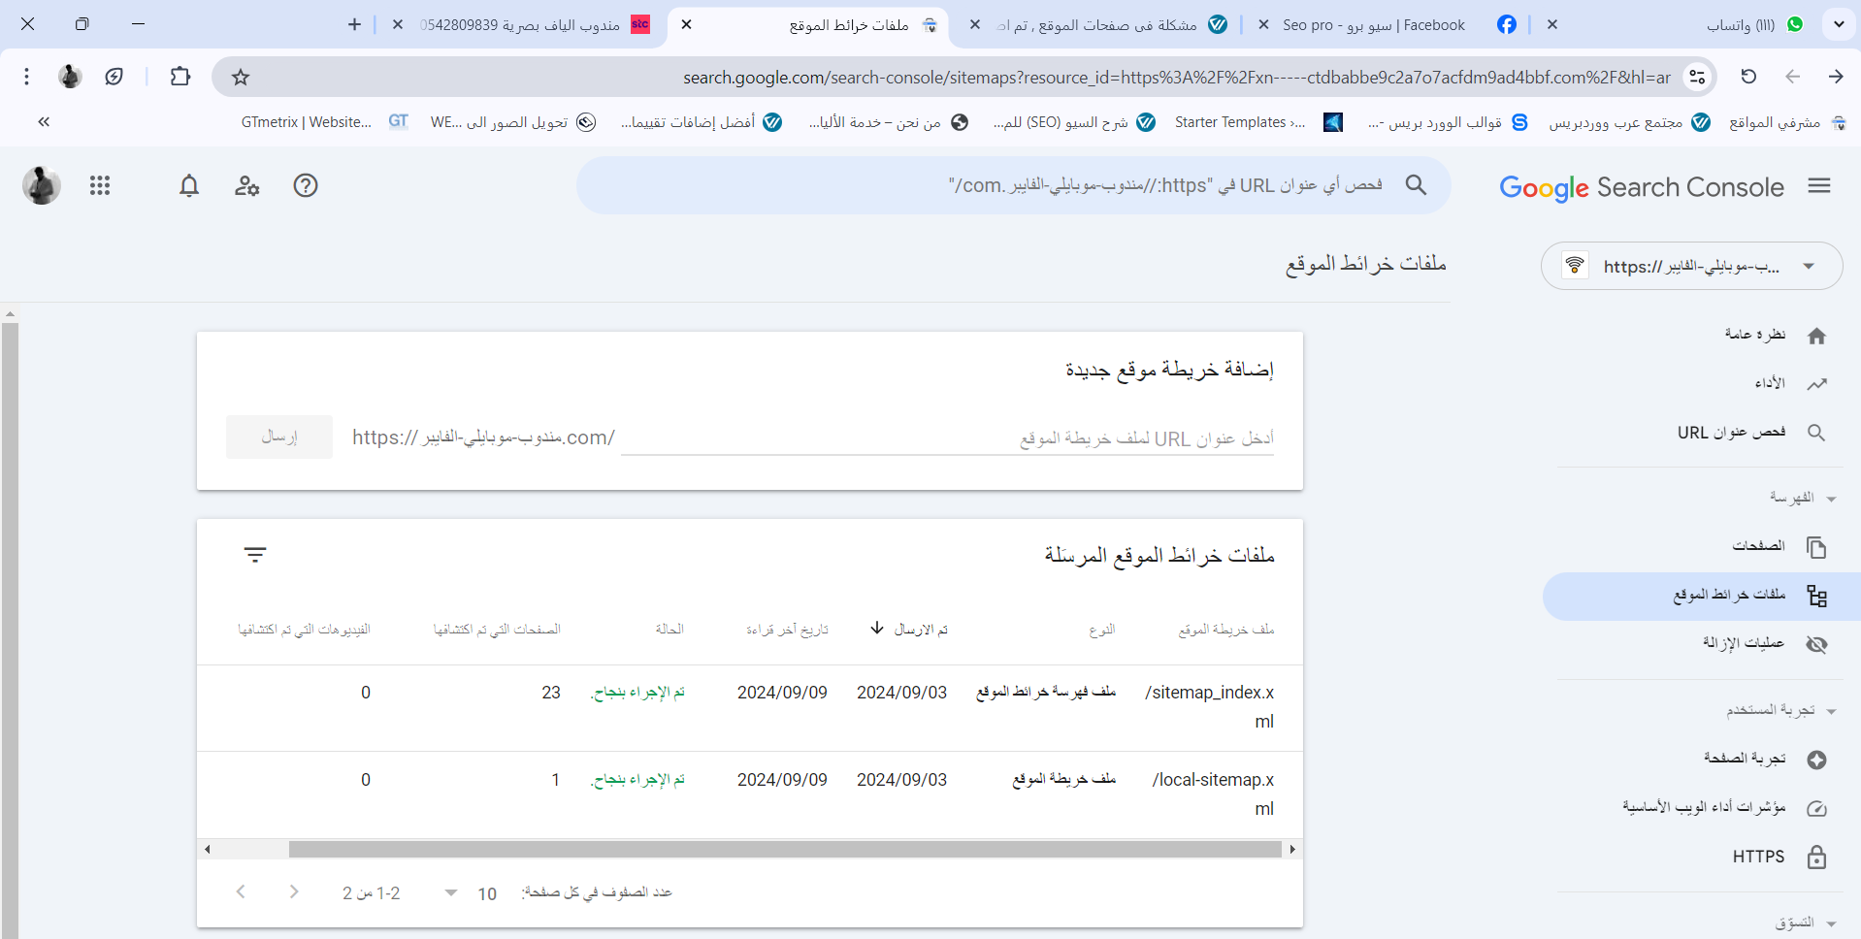Open notifications bell in Search Console
Screen dimensions: 1861x939
[x=189, y=185]
